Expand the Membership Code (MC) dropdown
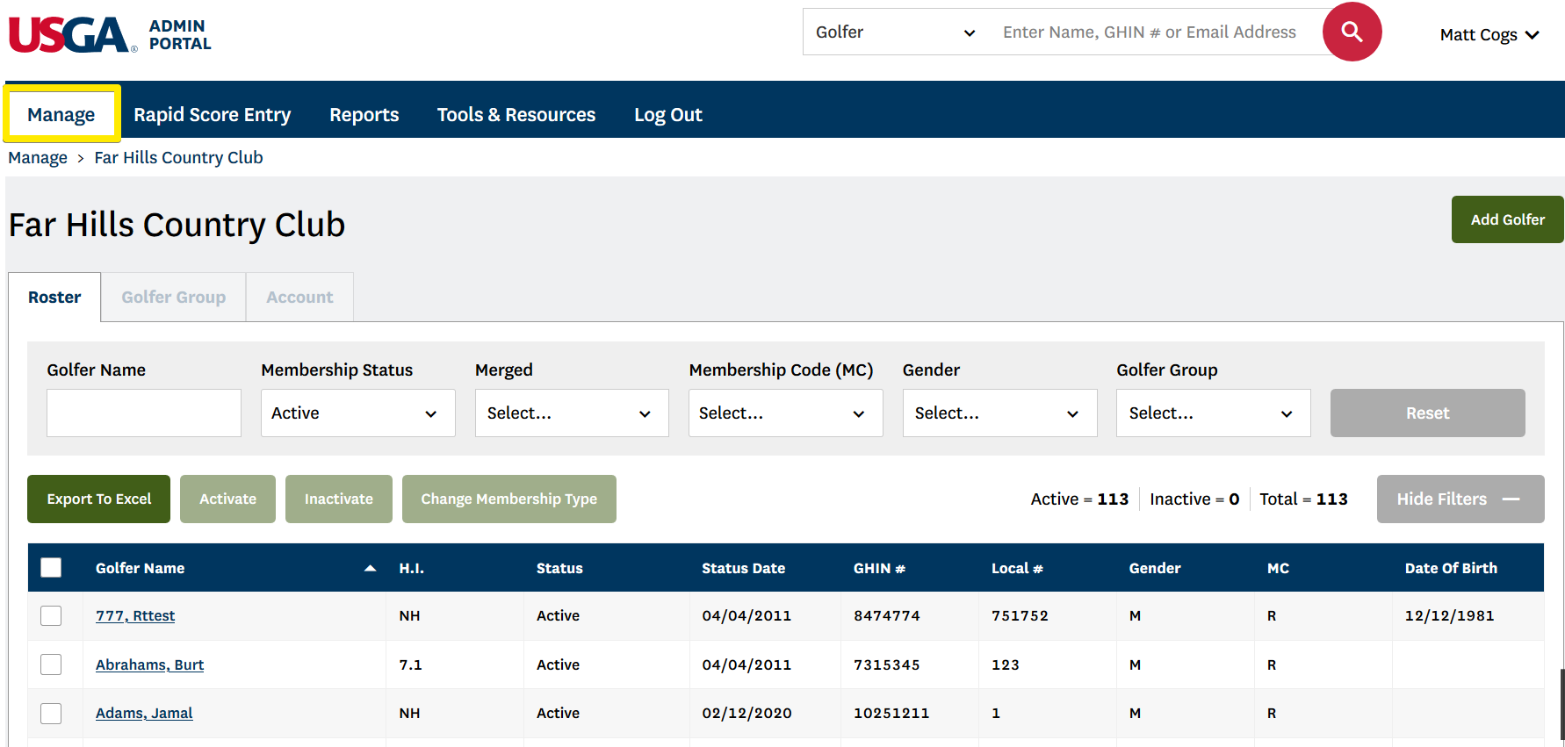 point(785,413)
